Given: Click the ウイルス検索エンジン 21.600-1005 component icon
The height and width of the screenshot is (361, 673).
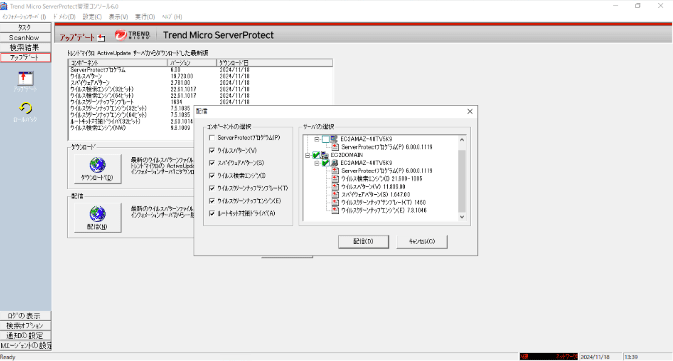Looking at the screenshot, I should click(x=335, y=178).
